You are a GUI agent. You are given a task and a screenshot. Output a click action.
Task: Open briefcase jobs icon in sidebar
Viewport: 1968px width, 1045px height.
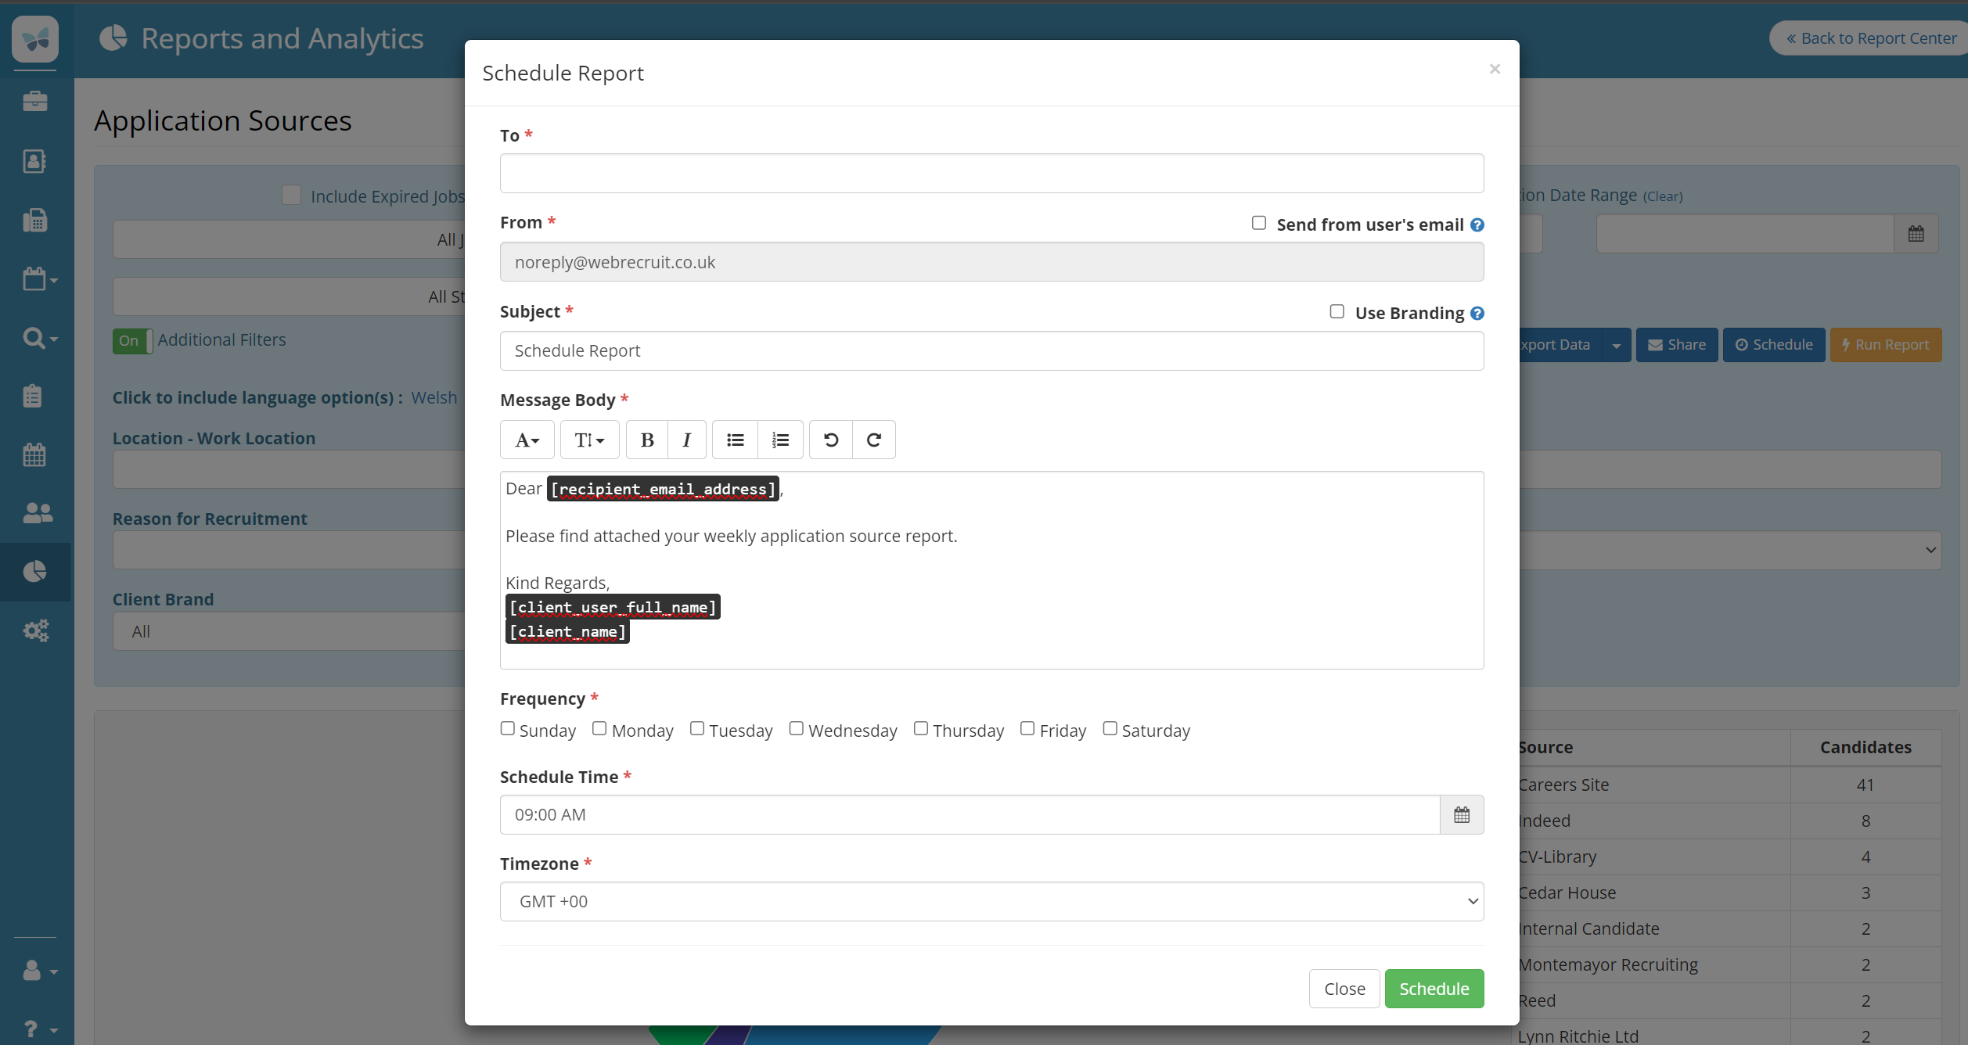(35, 102)
